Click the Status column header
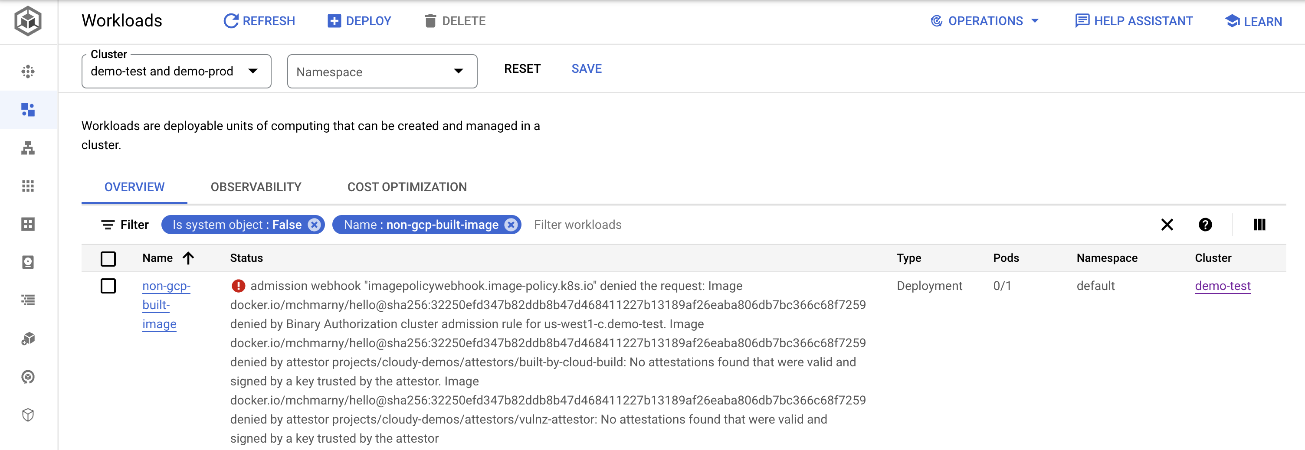1305x450 pixels. [246, 258]
